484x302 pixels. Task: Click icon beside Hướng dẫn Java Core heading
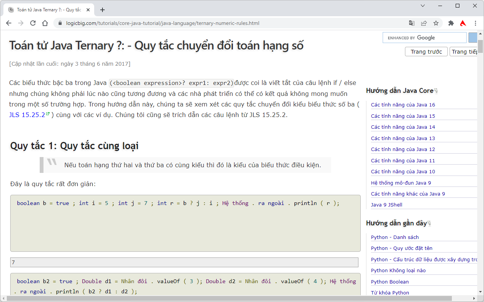pyautogui.click(x=436, y=91)
